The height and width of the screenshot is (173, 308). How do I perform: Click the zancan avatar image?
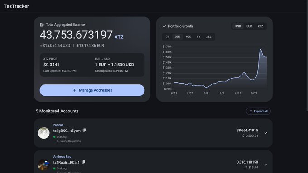(x=43, y=133)
